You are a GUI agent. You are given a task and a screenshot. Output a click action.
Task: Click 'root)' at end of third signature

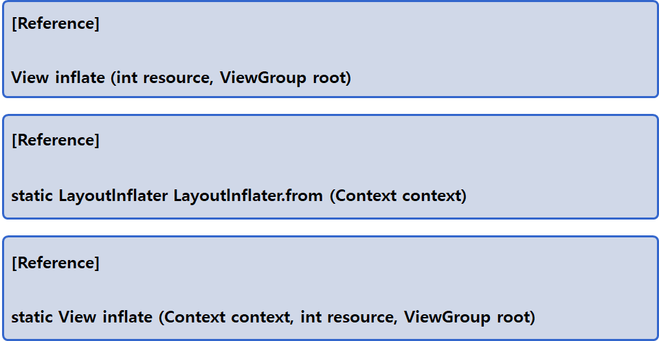(516, 317)
